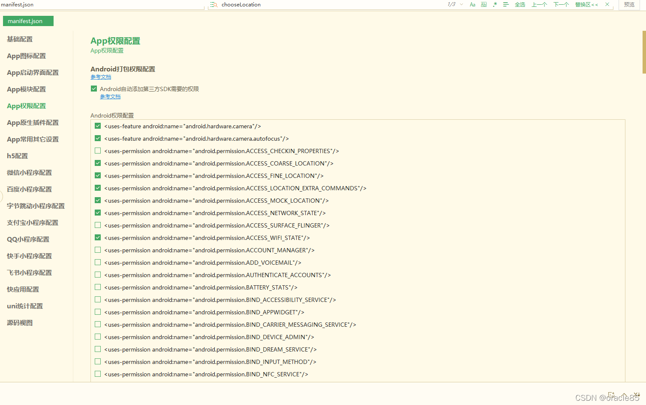646x405 pixels.
Task: Enable BIND_DEVICE_ADMIN permission
Action: pyautogui.click(x=98, y=337)
